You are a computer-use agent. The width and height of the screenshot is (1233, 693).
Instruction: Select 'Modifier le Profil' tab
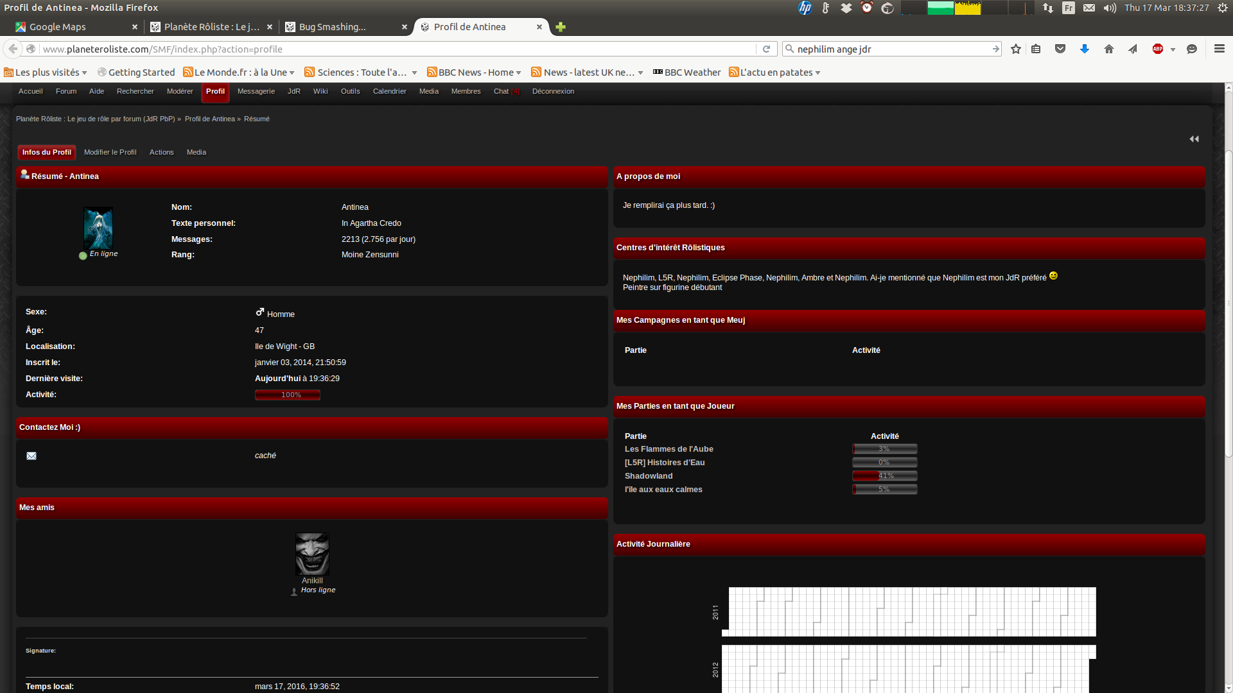coord(110,153)
